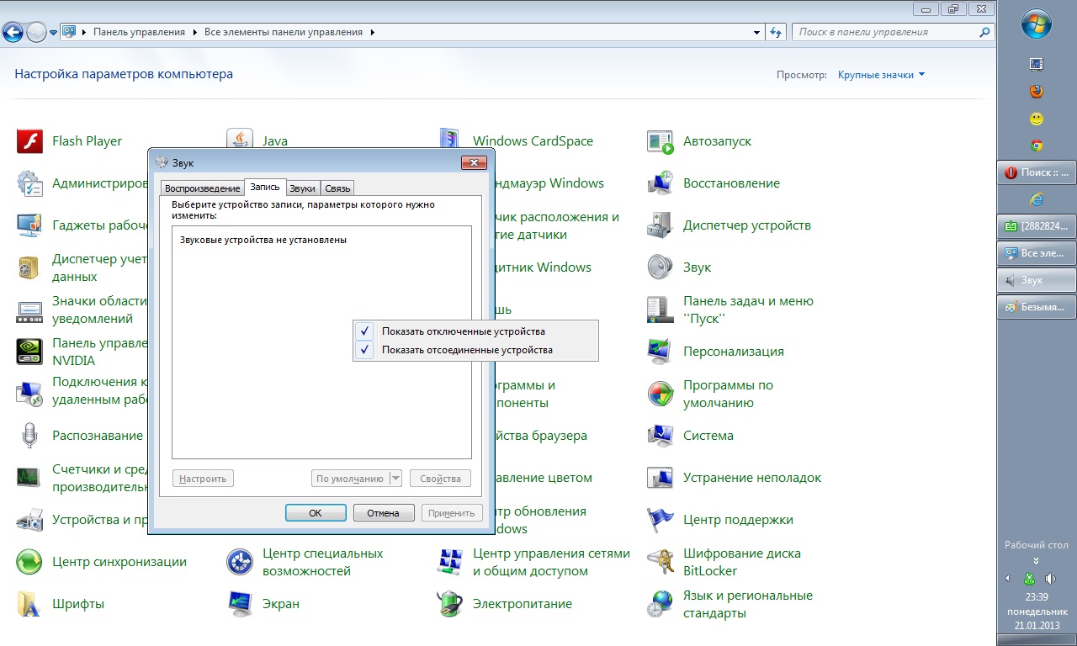Open the Device Manager (Диспетчер устройств) icon
The width and height of the screenshot is (1077, 646).
coord(661,225)
